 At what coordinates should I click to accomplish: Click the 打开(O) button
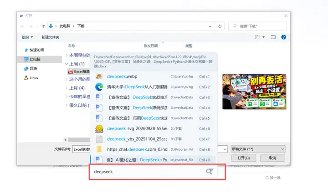243,158
